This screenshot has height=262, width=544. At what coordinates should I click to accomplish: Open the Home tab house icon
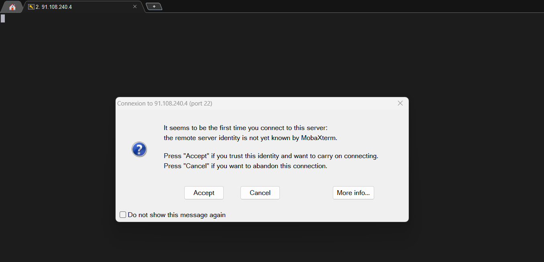tap(12, 7)
